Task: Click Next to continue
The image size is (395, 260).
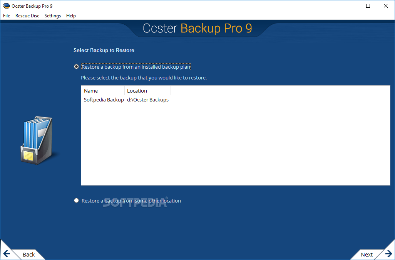Action: tap(367, 255)
